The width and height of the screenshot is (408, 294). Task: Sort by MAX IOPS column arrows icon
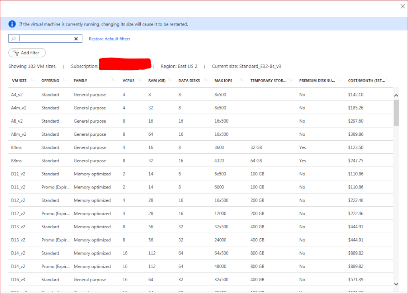click(x=241, y=80)
